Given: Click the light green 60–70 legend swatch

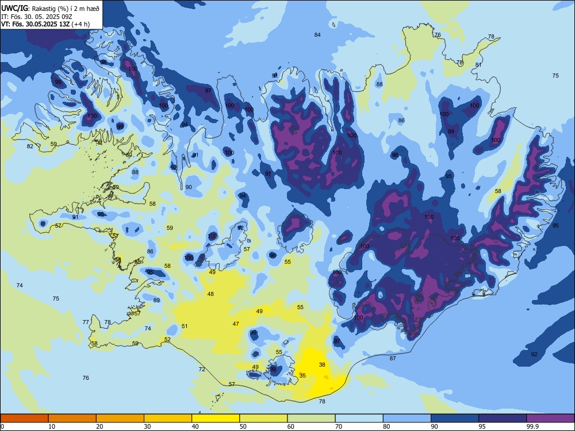Looking at the screenshot, I should click(311, 418).
